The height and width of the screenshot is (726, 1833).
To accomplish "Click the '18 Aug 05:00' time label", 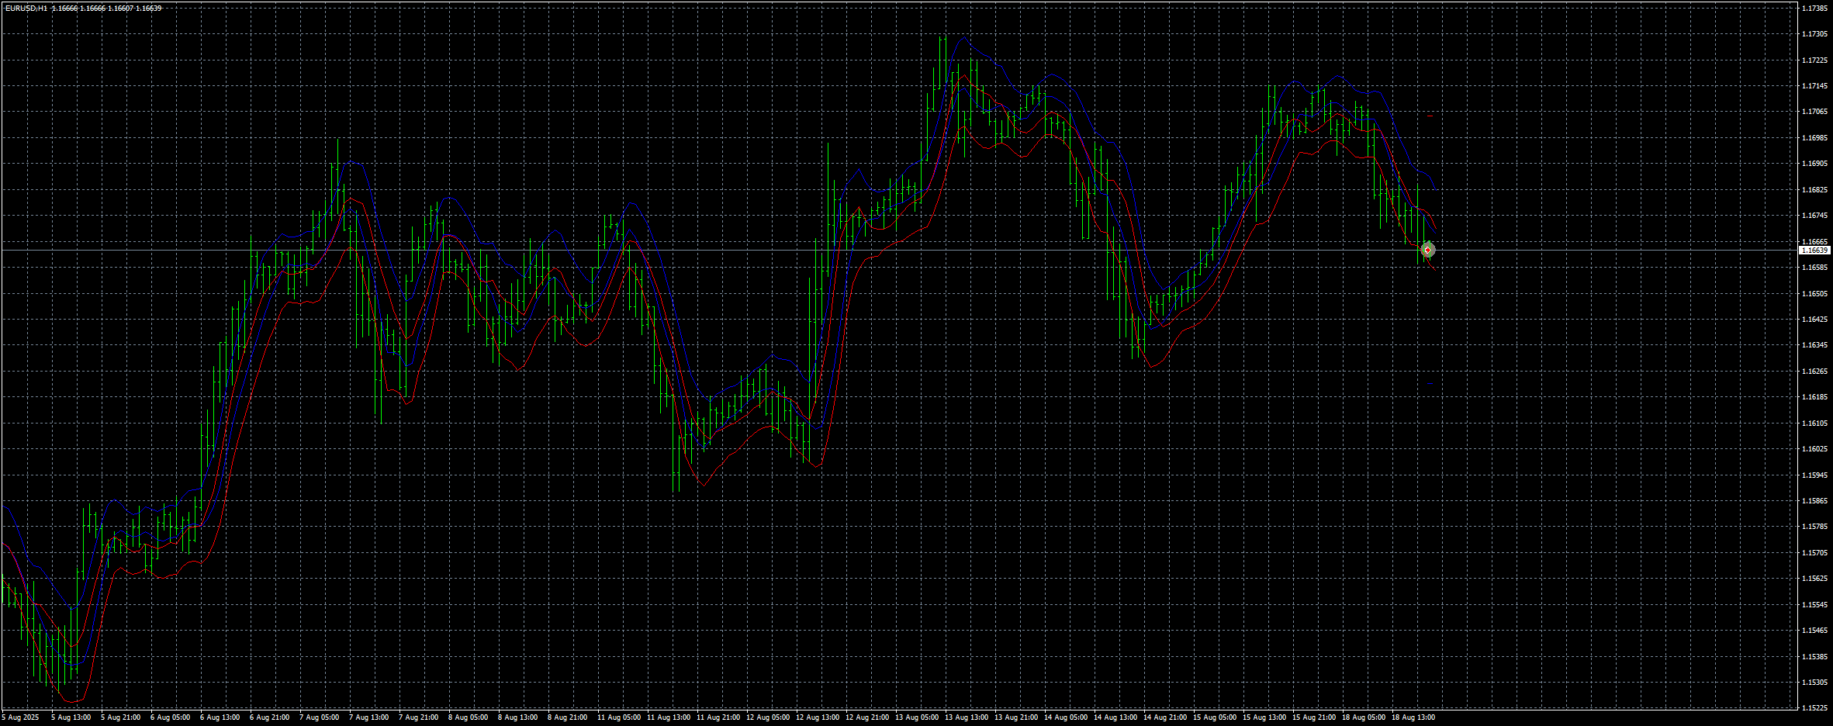I will coord(1364,717).
